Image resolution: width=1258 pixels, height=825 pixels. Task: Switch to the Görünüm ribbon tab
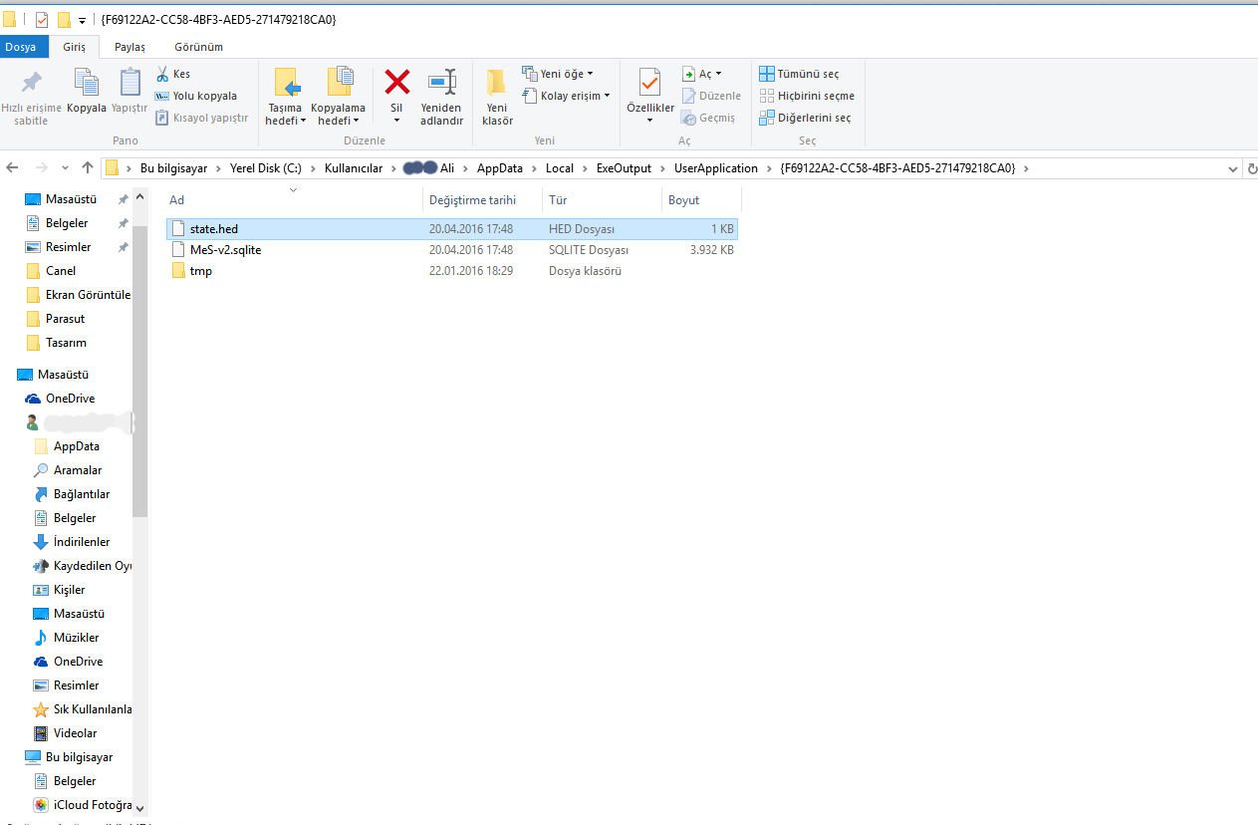[198, 47]
